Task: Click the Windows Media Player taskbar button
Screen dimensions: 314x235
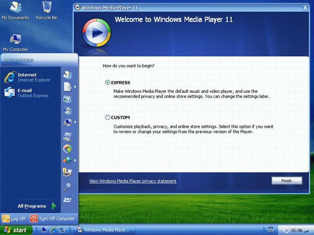Action: tap(103, 230)
